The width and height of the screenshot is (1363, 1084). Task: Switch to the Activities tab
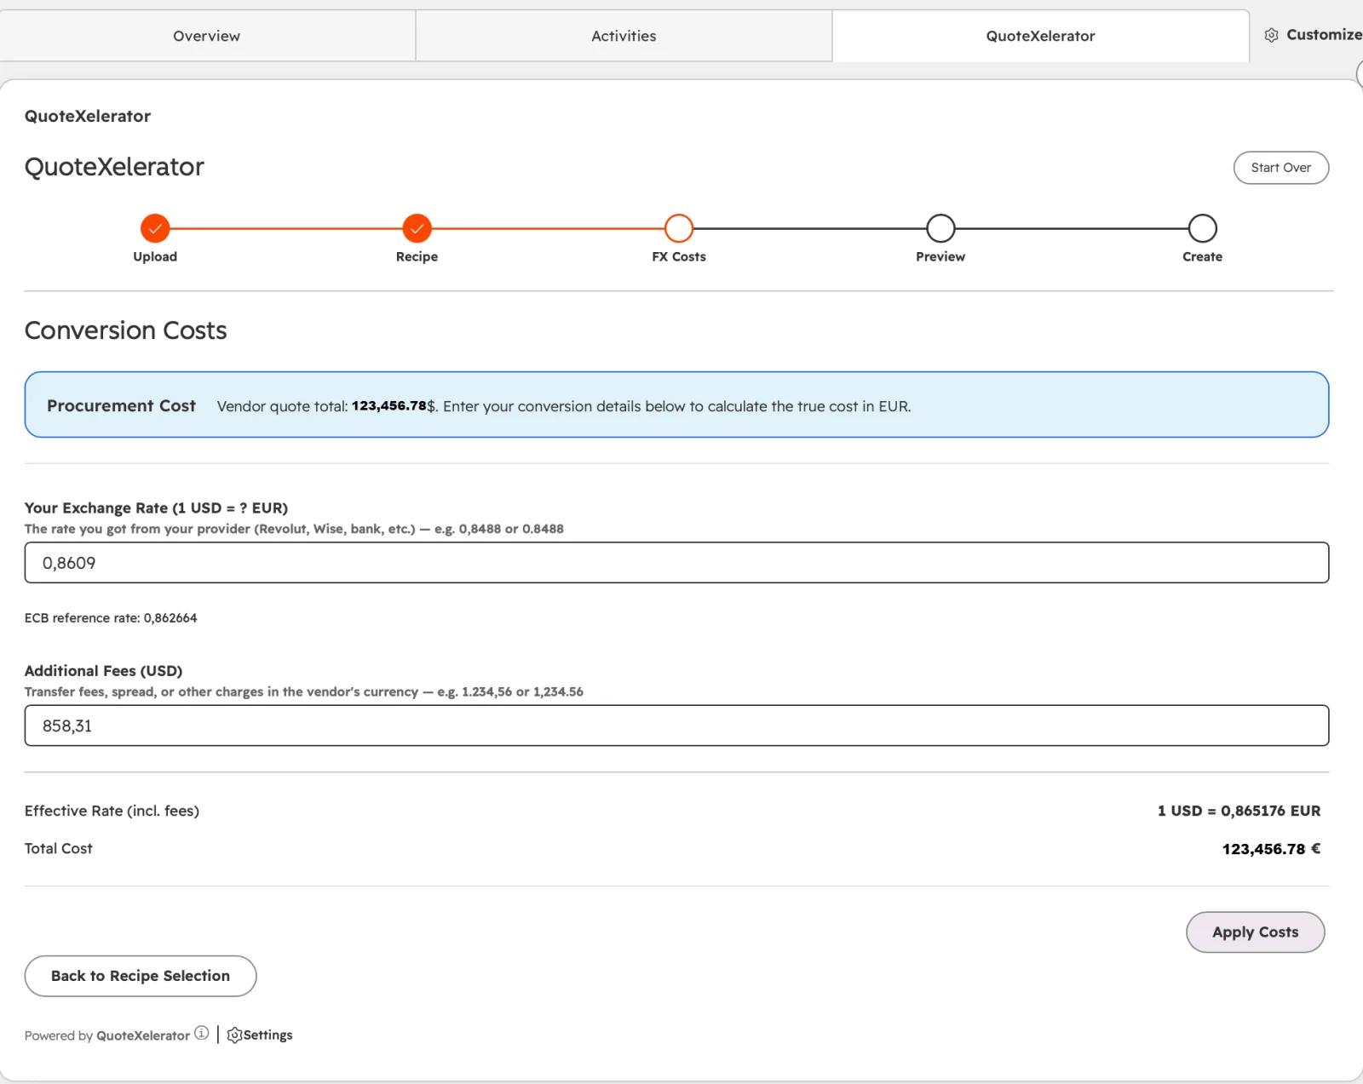[624, 36]
